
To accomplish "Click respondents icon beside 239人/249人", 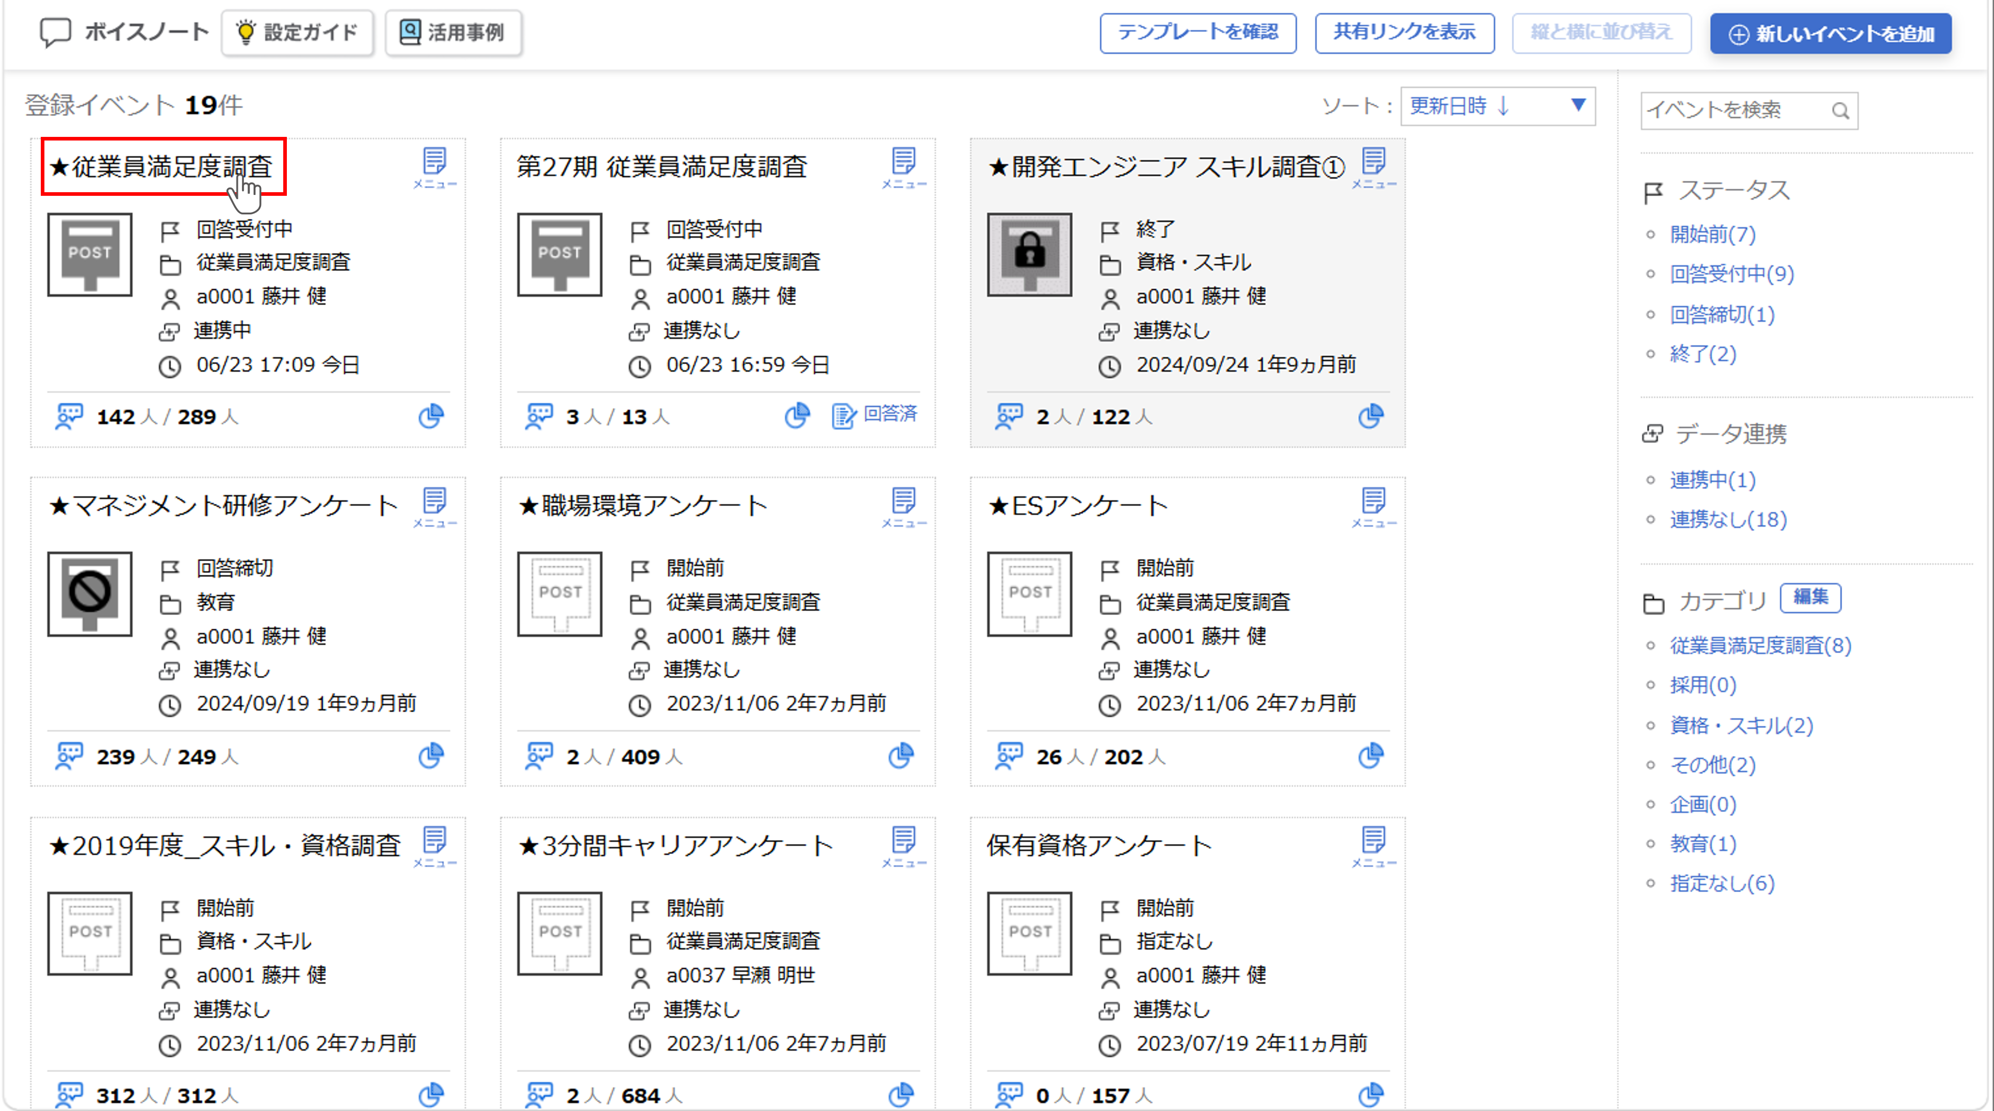I will click(x=69, y=755).
